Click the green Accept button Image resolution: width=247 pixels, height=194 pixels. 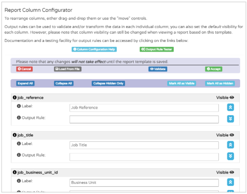[213, 69]
